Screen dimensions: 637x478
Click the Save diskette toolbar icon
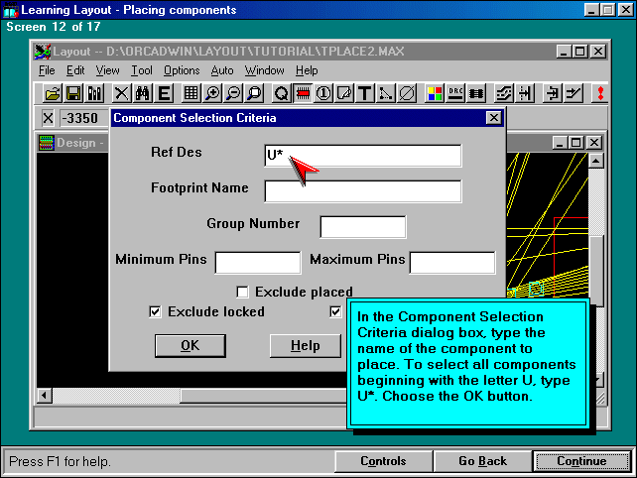tap(73, 93)
